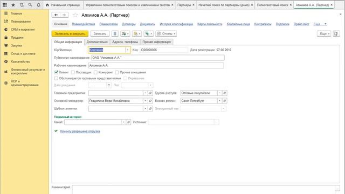Expand Основной менеджер dropdown arrow

pyautogui.click(x=145, y=101)
